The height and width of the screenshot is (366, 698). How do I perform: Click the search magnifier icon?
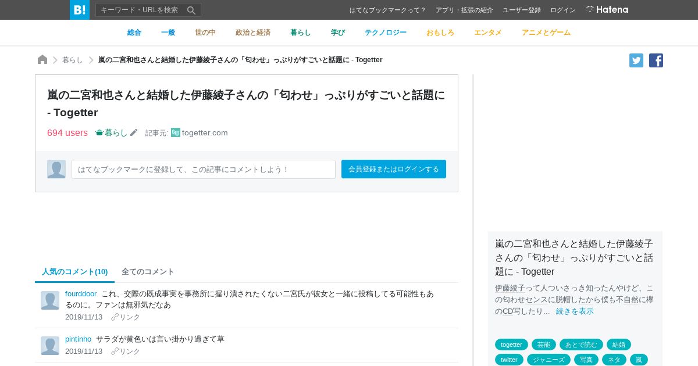pyautogui.click(x=191, y=10)
